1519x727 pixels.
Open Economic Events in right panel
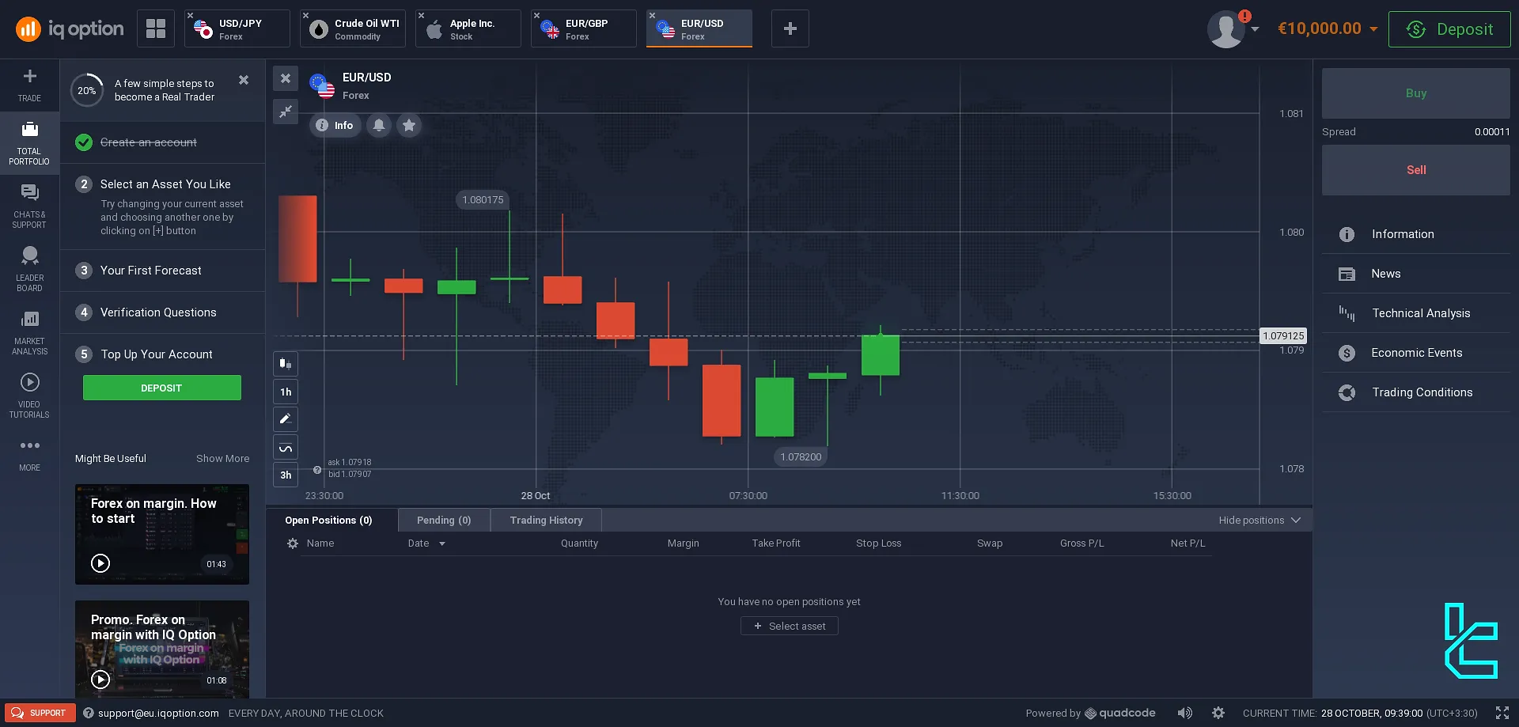tap(1415, 353)
